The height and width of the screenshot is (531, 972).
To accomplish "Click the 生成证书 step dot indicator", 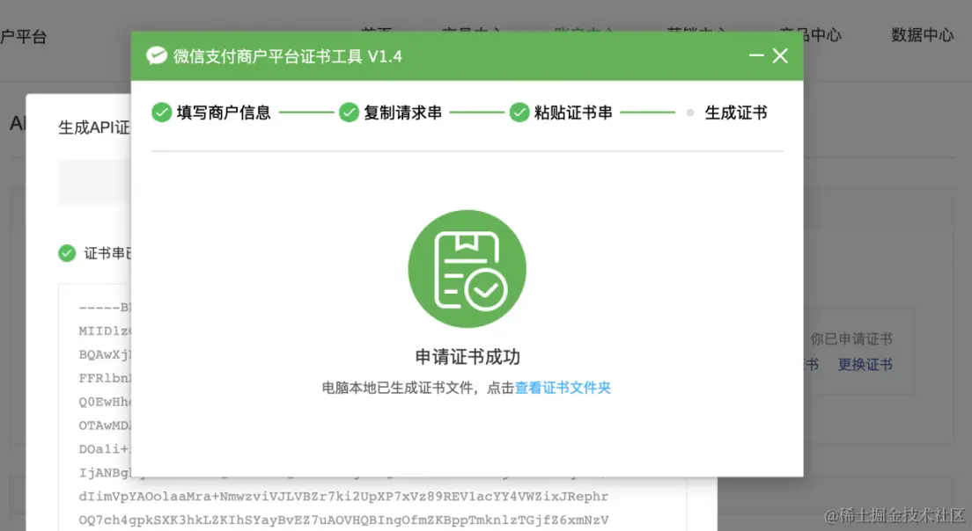I will (690, 113).
